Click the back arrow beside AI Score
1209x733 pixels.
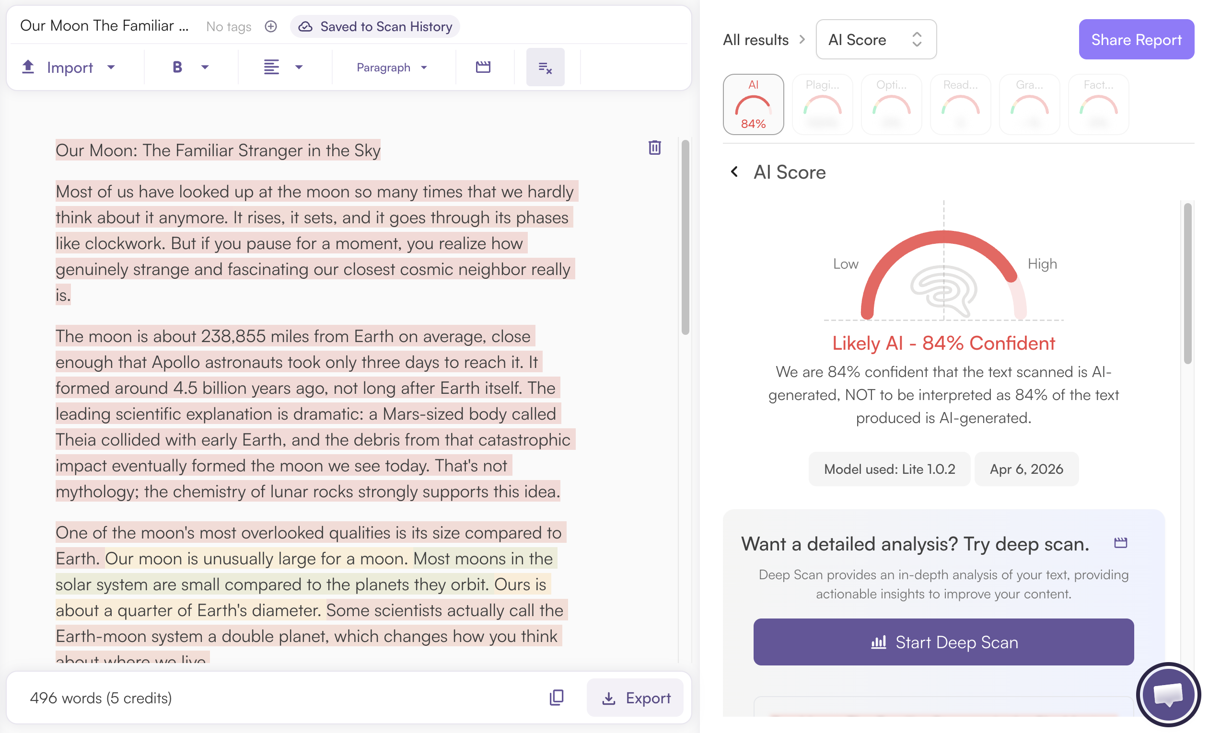coord(734,172)
